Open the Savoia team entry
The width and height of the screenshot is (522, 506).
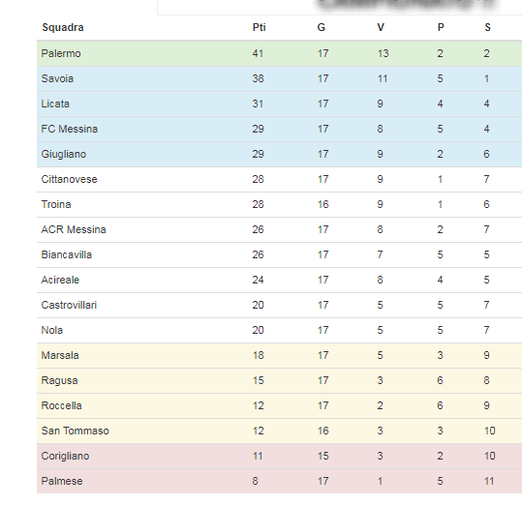(x=57, y=78)
